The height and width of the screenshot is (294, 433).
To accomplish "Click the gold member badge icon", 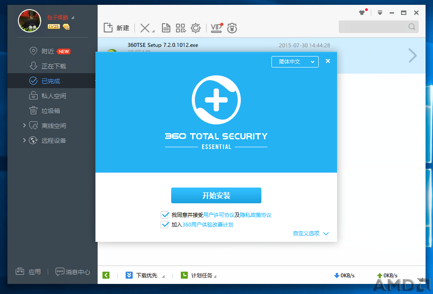I will pyautogui.click(x=66, y=27).
